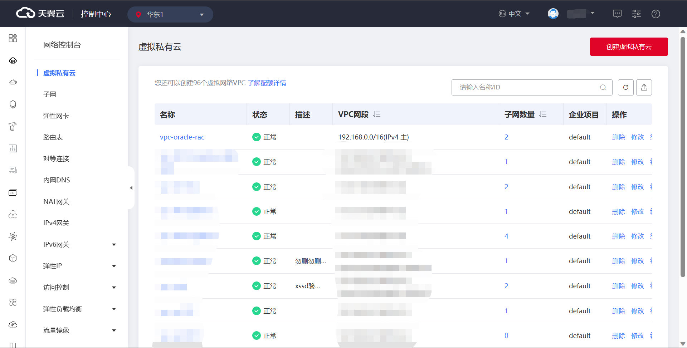Select 路由表 in the sidebar
This screenshot has height=348, width=687.
53,137
